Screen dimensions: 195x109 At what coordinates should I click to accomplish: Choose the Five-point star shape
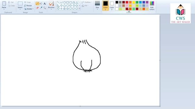tap(64, 8)
